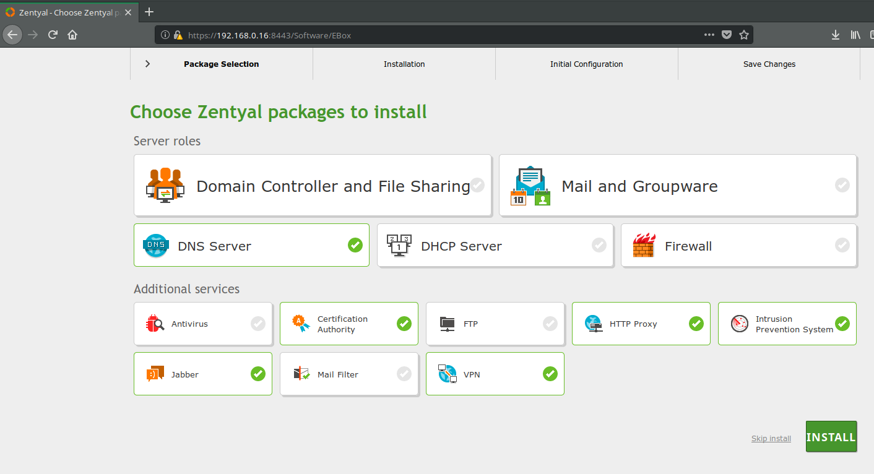Uncheck the DNS Server green checkmark
This screenshot has height=474, width=874.
point(355,245)
